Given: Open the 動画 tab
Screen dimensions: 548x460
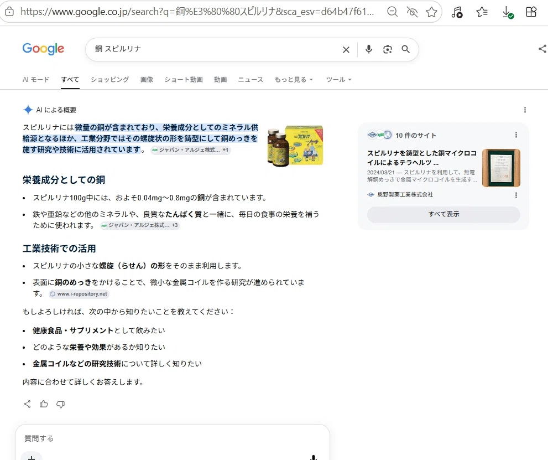Looking at the screenshot, I should (220, 79).
